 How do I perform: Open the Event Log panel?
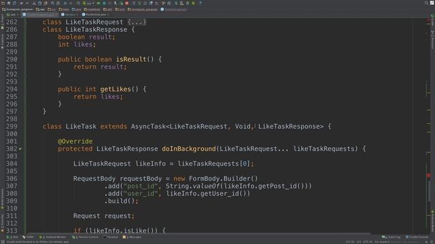click(x=391, y=237)
